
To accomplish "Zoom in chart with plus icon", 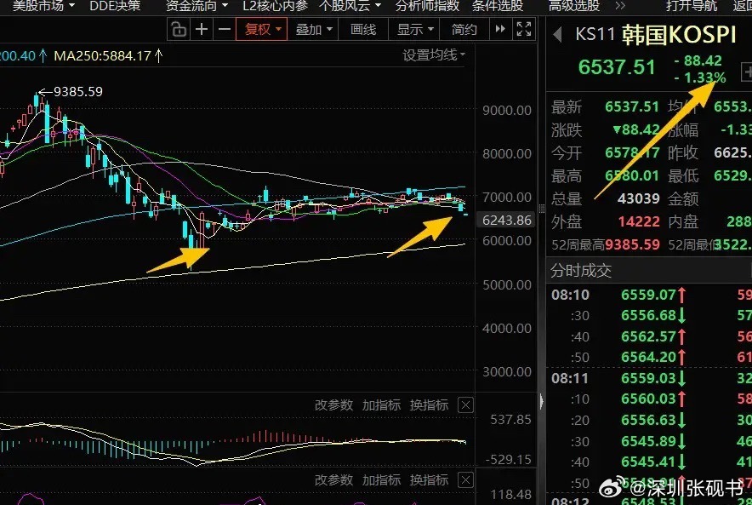I will [202, 29].
